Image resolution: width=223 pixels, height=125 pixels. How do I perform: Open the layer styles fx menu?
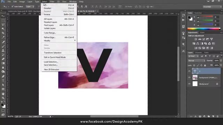coord(195,116)
